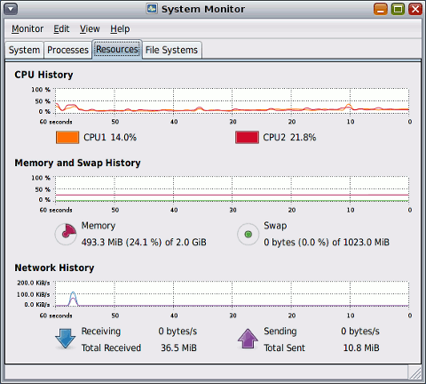Click the Receiving label
This screenshot has width=426, height=384.
tap(101, 331)
